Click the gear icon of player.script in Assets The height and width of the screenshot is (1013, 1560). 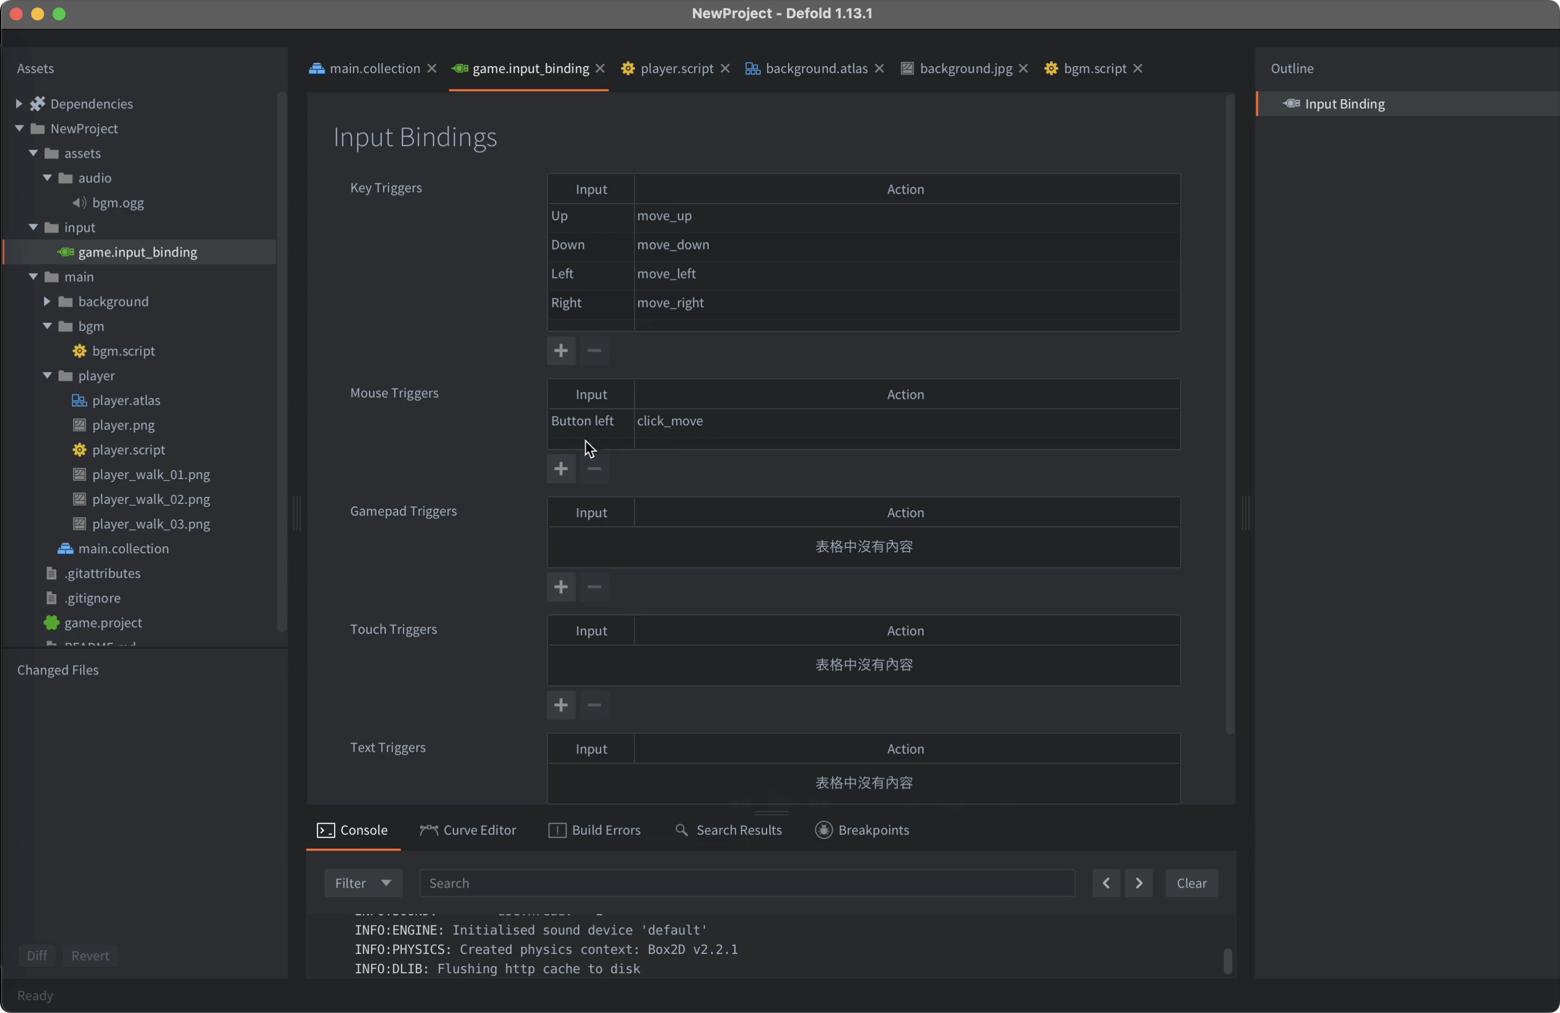pyautogui.click(x=79, y=450)
